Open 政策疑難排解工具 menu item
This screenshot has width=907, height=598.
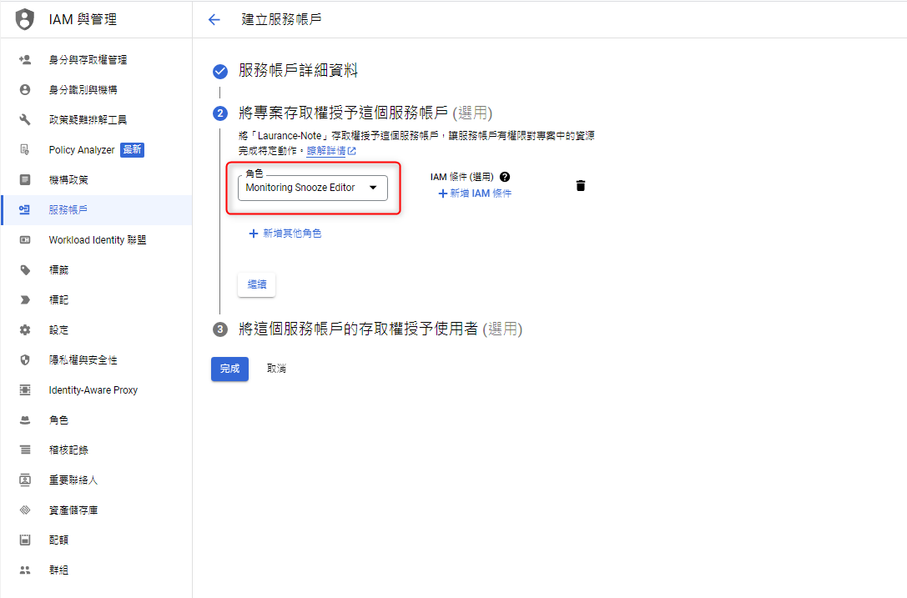(x=97, y=120)
